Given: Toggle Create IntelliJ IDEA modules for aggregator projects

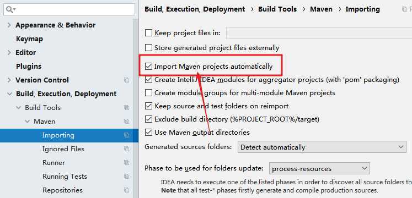Looking at the screenshot, I should point(149,80).
